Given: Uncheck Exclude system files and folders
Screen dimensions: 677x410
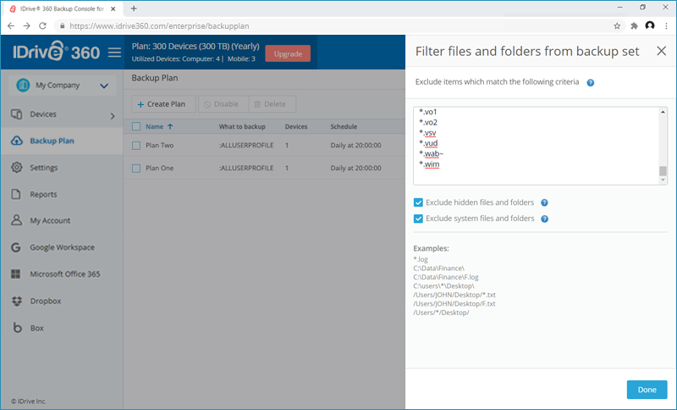Looking at the screenshot, I should (418, 219).
